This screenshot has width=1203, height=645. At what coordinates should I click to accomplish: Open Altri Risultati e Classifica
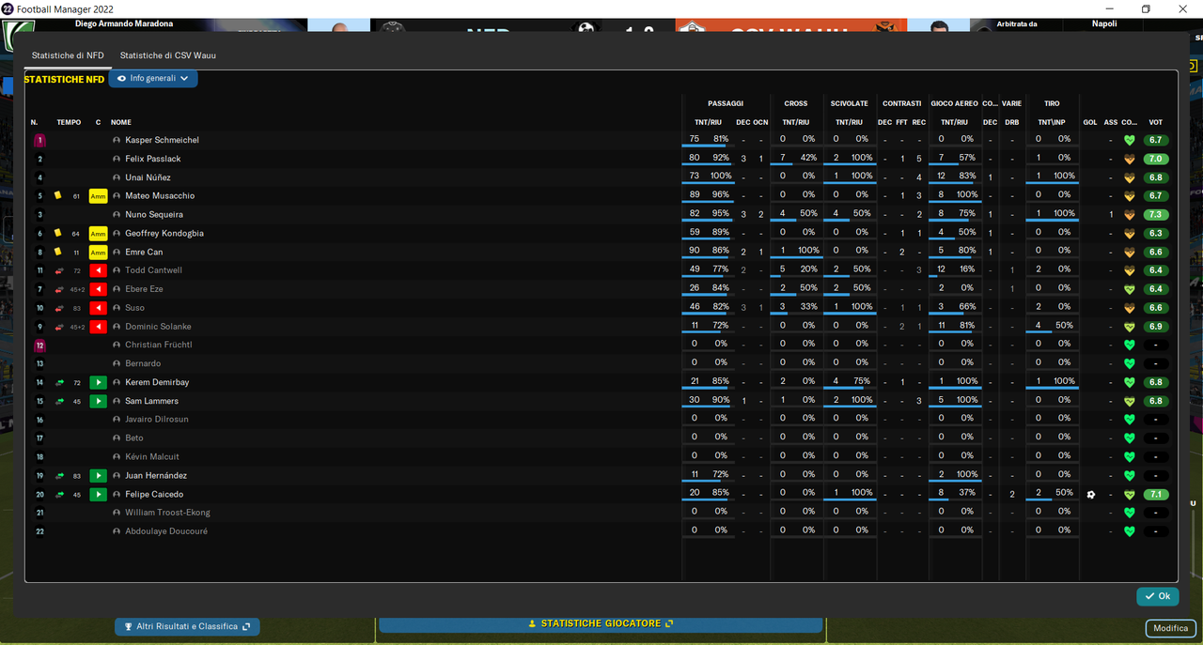(x=187, y=626)
